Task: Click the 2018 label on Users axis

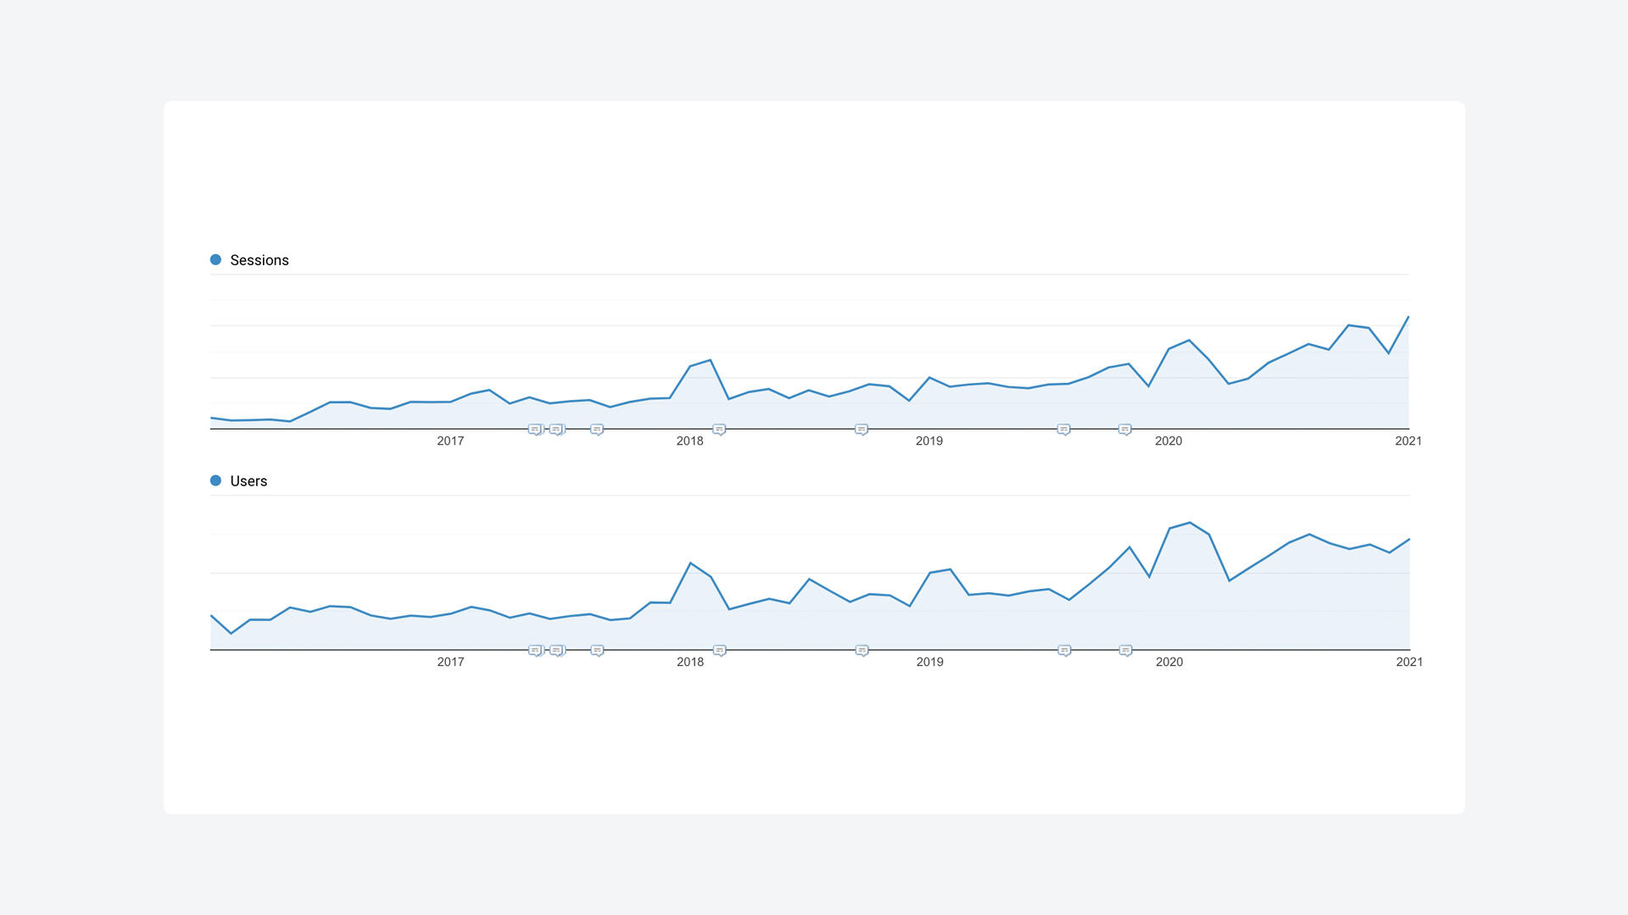Action: click(x=690, y=662)
